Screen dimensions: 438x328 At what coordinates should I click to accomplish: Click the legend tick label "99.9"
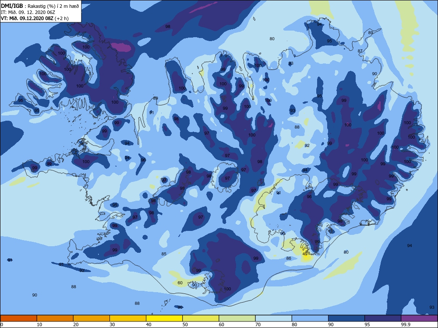tap(406, 325)
